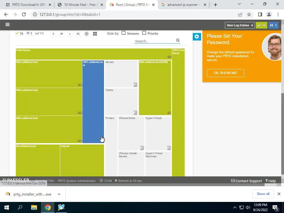
Task: Click group icon in VMware Hosts tile
Action: click(142, 148)
